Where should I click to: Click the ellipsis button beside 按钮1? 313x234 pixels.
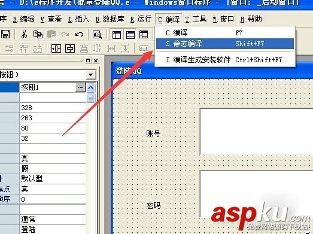(x=80, y=87)
